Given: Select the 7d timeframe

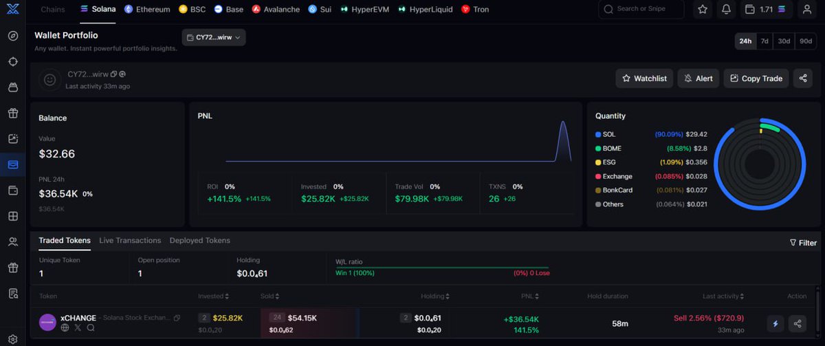Looking at the screenshot, I should click(764, 41).
